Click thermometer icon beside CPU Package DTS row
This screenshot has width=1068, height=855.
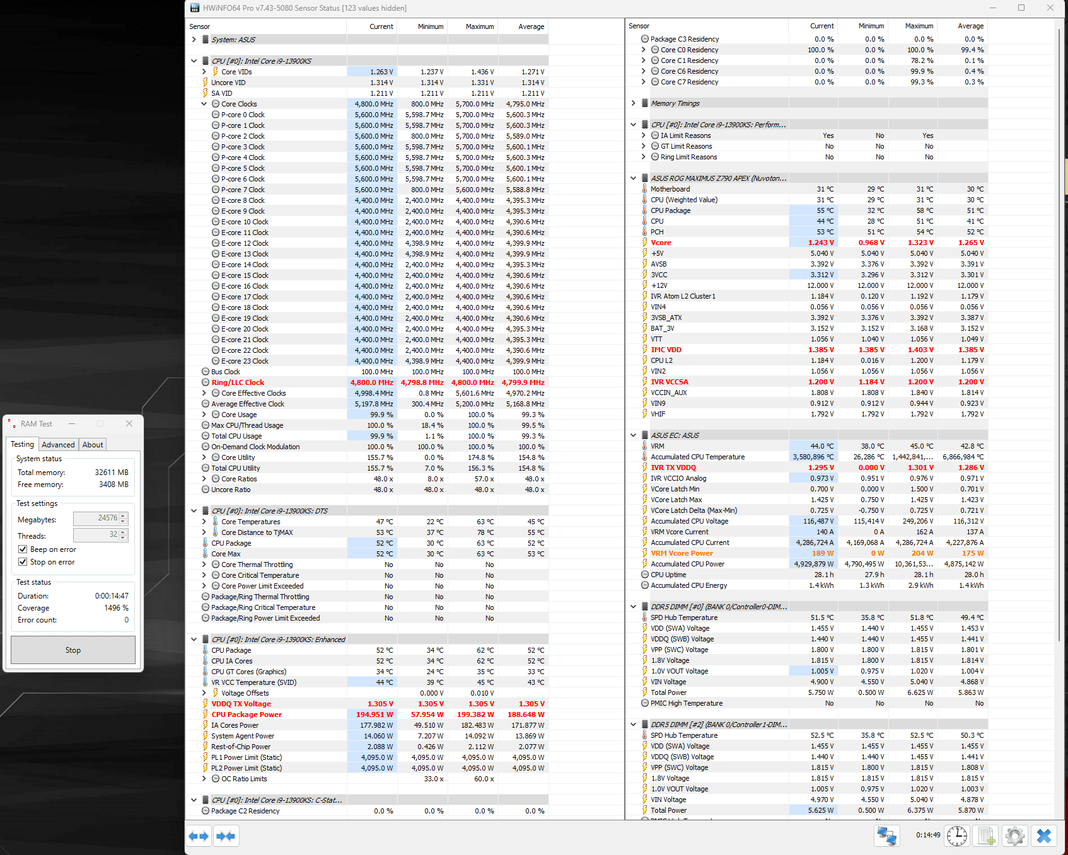(205, 543)
